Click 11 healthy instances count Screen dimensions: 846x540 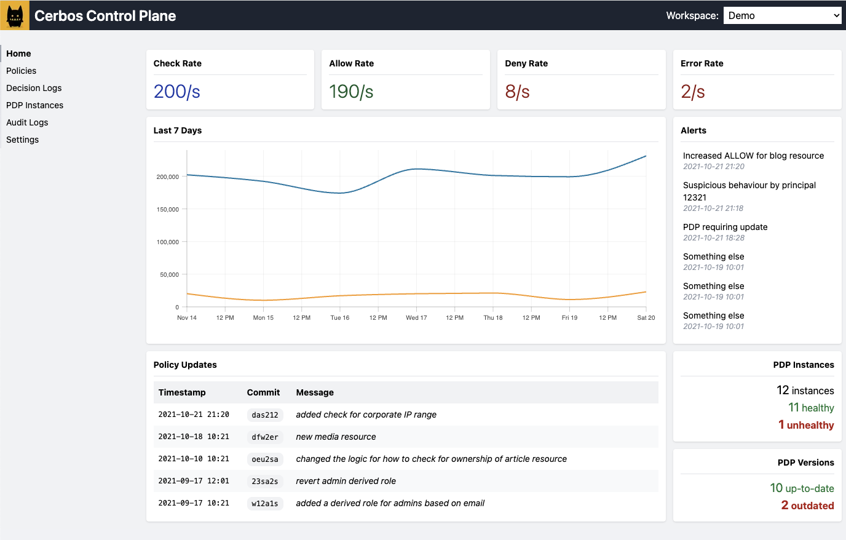[811, 408]
